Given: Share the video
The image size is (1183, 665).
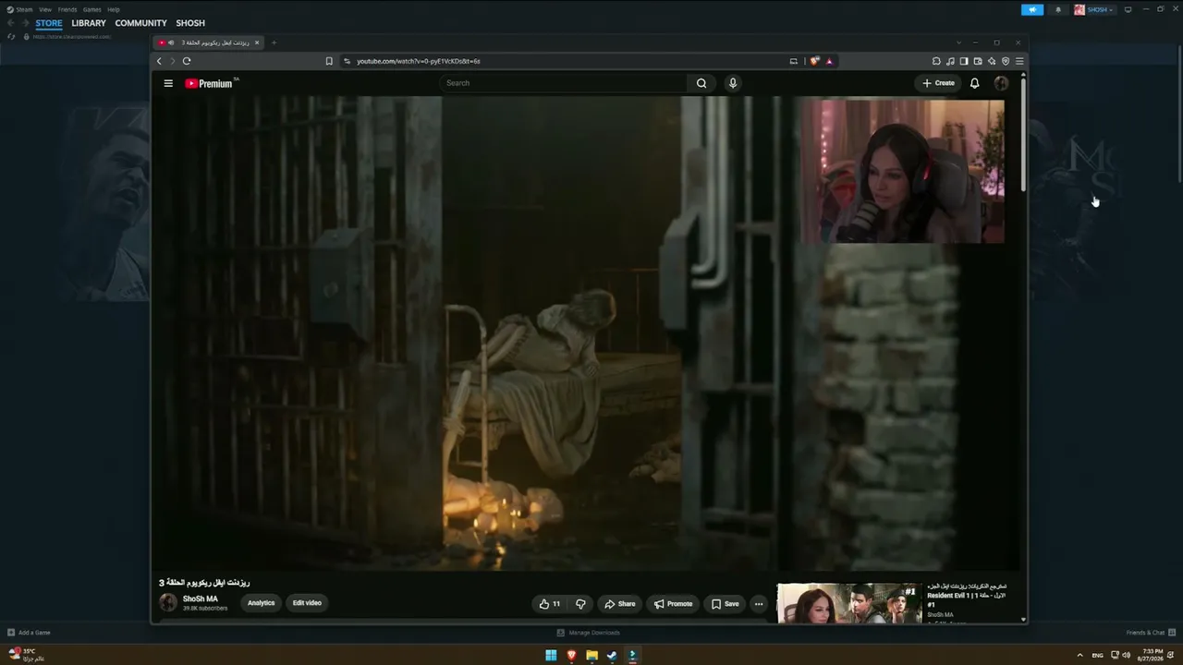Looking at the screenshot, I should pyautogui.click(x=620, y=604).
